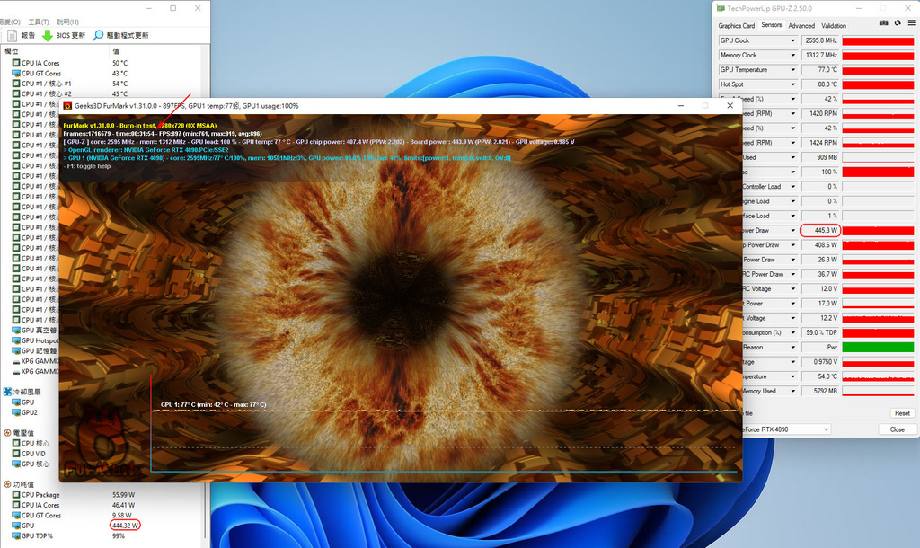
Task: Open the Memory Clock sensor dropdown
Action: [792, 55]
